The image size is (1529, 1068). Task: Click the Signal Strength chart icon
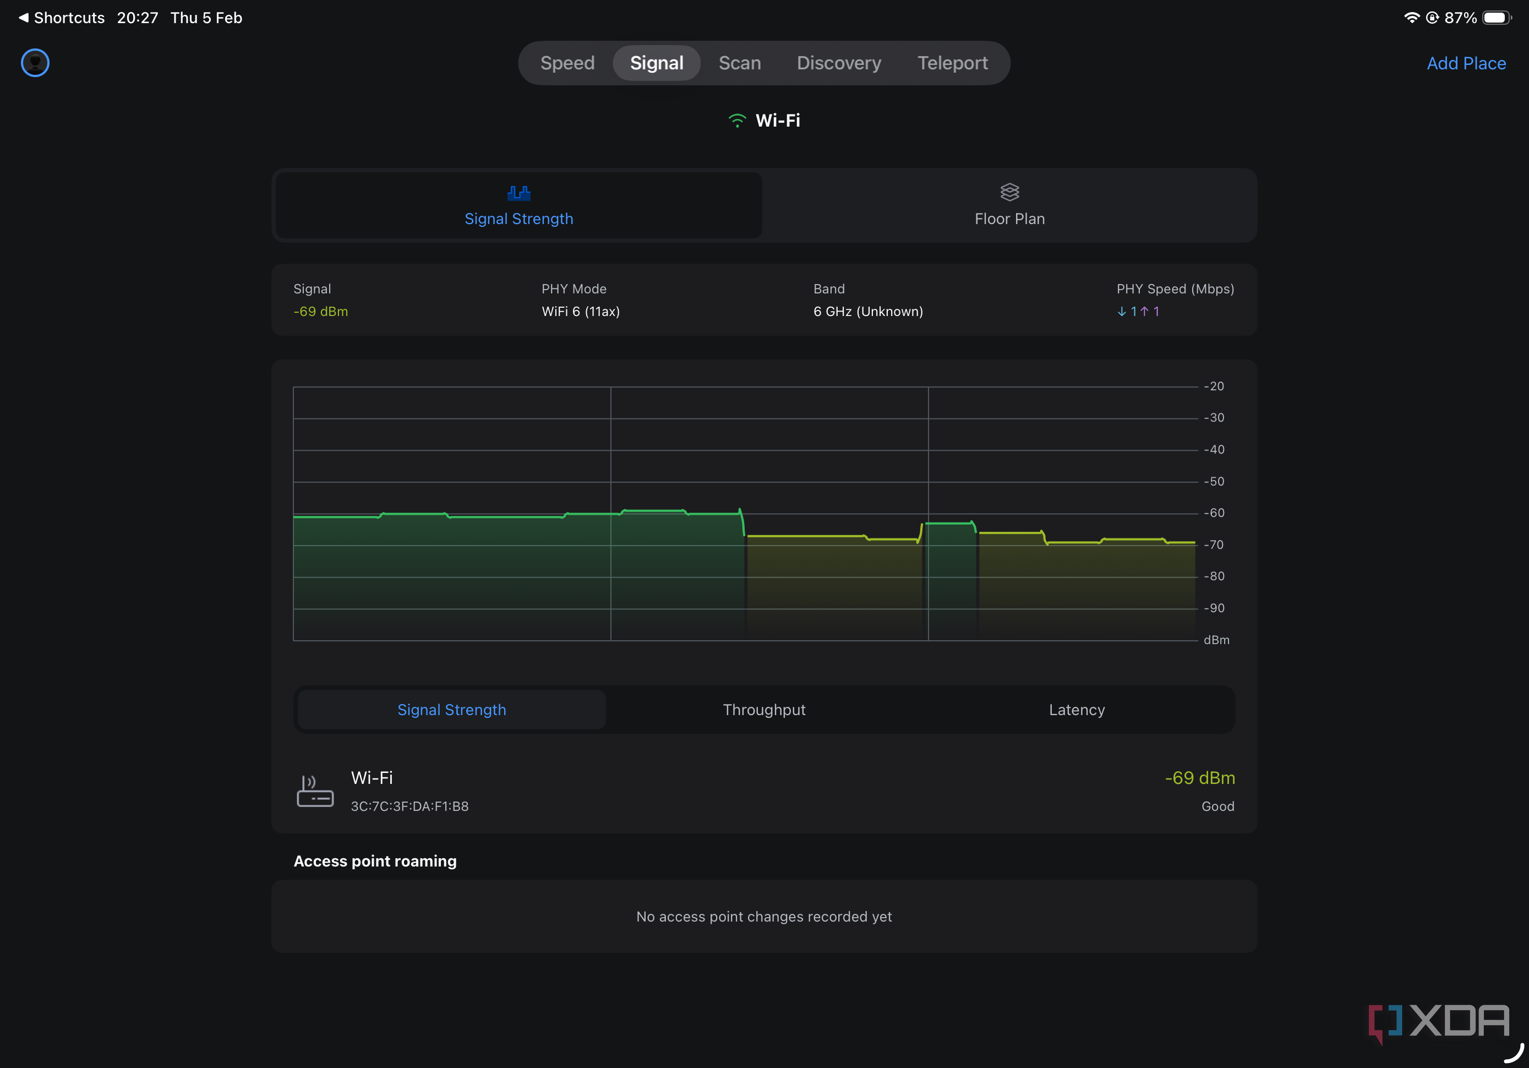click(519, 193)
